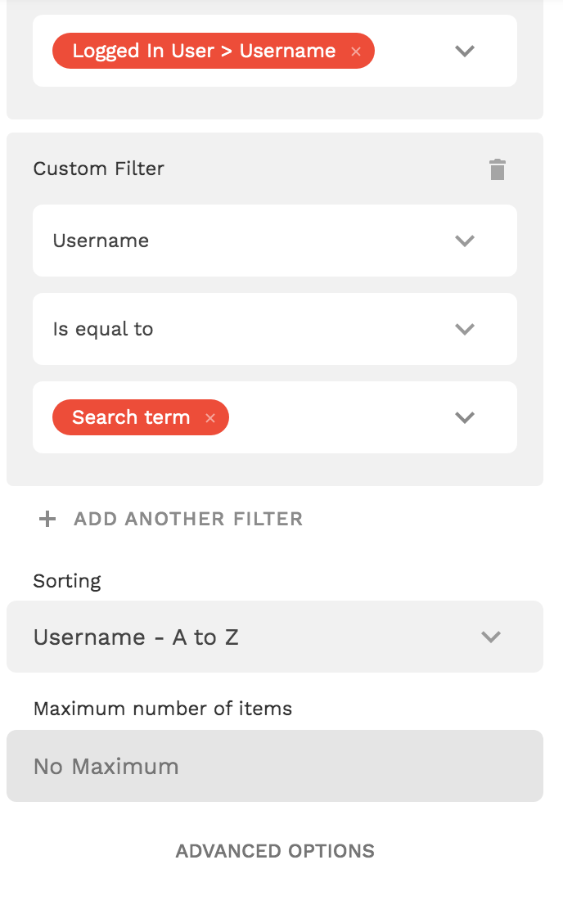Click the "Maximum number of items" label
563x923 pixels.
(x=163, y=709)
